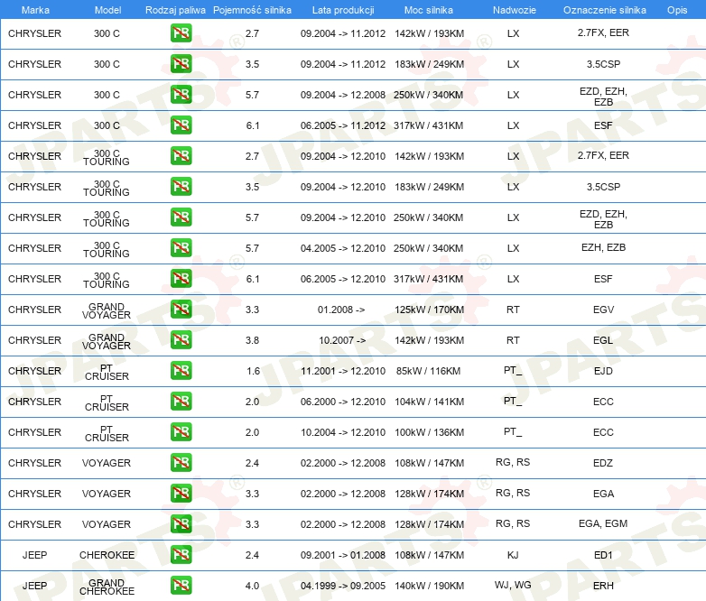Screen dimensions: 706x601
Task: Click fuel icon in 300 C 6.1 ESF row ending 11.2012
Action: (x=181, y=125)
